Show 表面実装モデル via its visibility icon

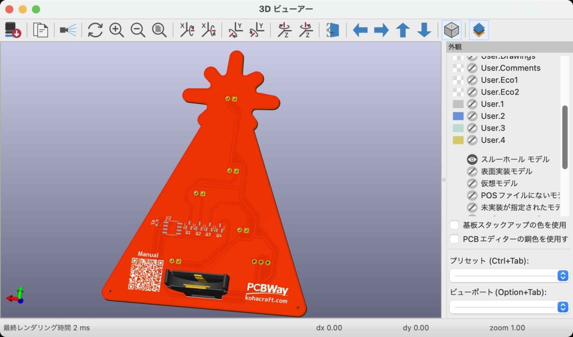pyautogui.click(x=472, y=171)
